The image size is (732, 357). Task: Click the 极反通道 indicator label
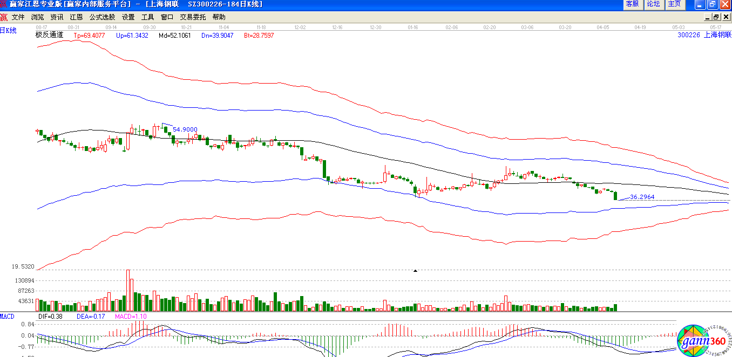point(49,35)
